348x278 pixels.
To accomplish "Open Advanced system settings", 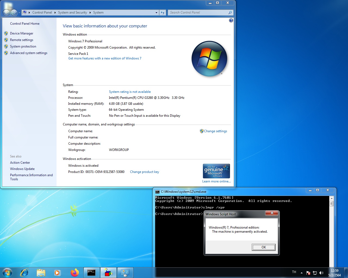I will 29,53.
